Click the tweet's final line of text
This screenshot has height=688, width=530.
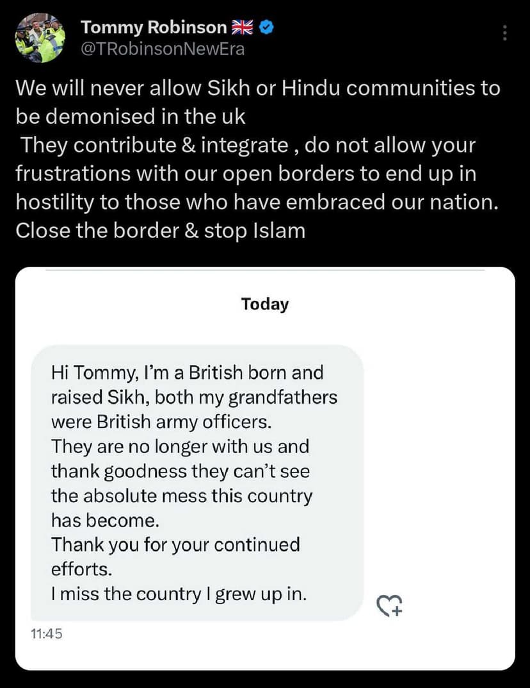(x=161, y=230)
